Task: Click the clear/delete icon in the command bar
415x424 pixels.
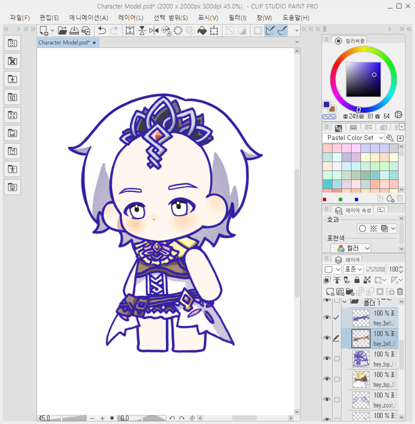Action: 190,30
